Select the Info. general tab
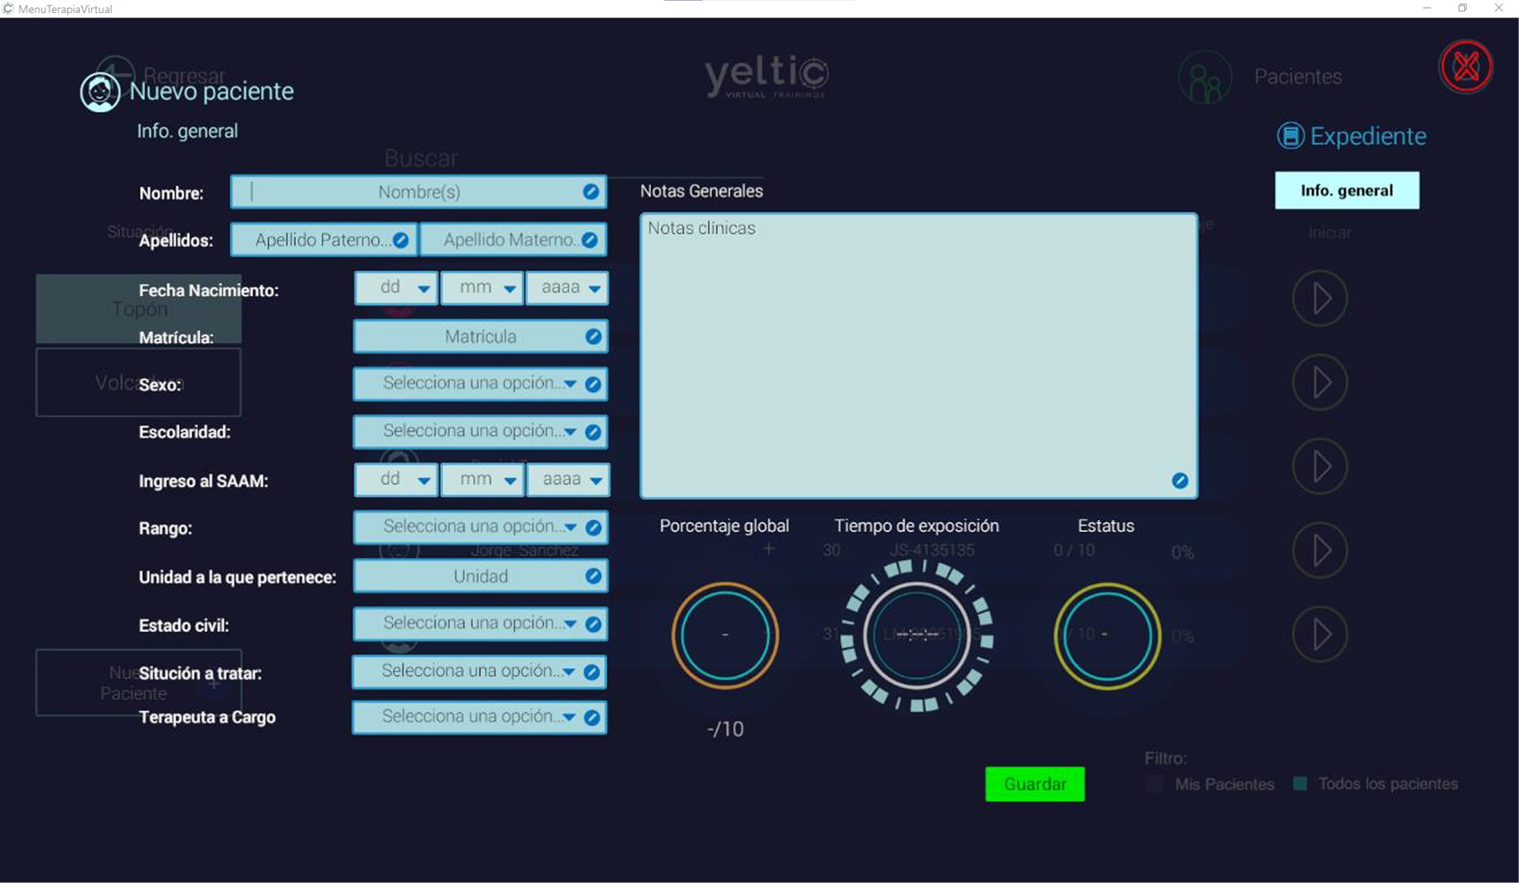Viewport: 1519px width, 883px height. (x=1346, y=190)
